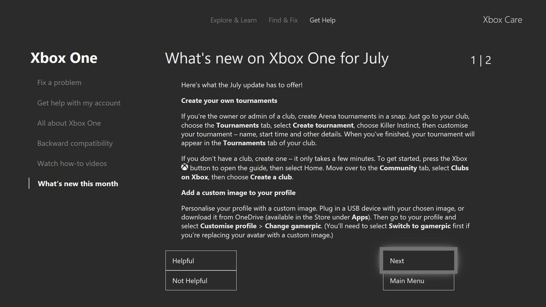The image size is (546, 307).
Task: Click the Xbox button glyph in the instructions
Action: coord(184,167)
